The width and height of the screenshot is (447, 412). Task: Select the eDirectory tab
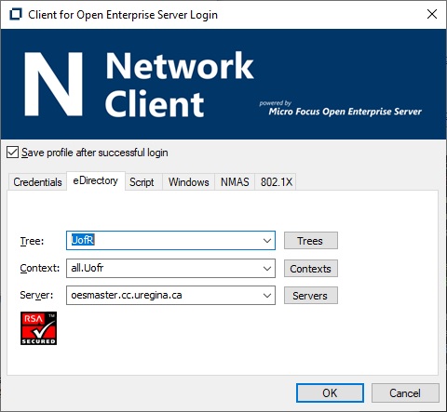pos(96,180)
